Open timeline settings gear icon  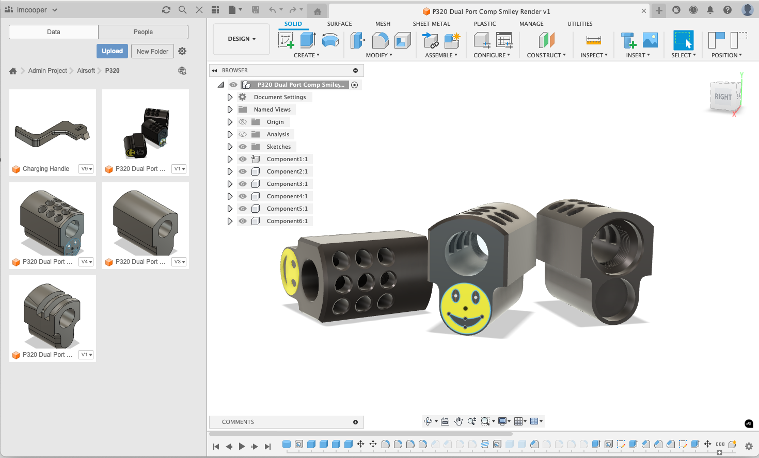click(749, 447)
